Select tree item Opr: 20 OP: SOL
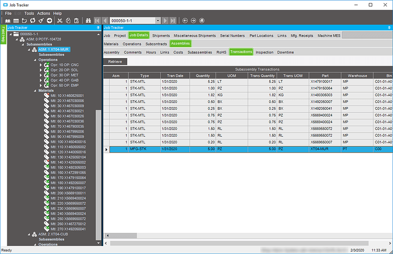The width and height of the screenshot is (393, 254). pos(64,70)
